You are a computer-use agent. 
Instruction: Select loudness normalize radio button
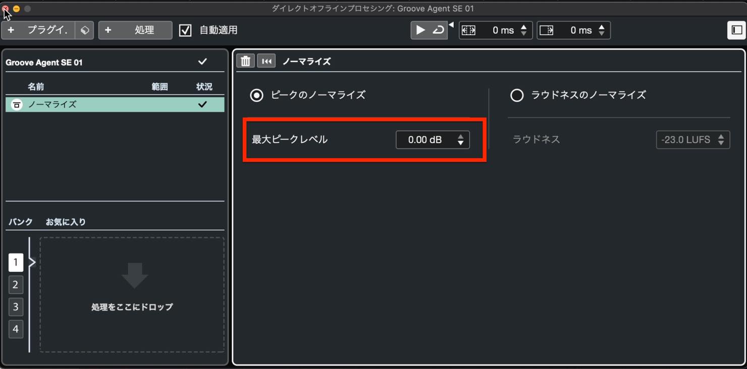click(517, 95)
